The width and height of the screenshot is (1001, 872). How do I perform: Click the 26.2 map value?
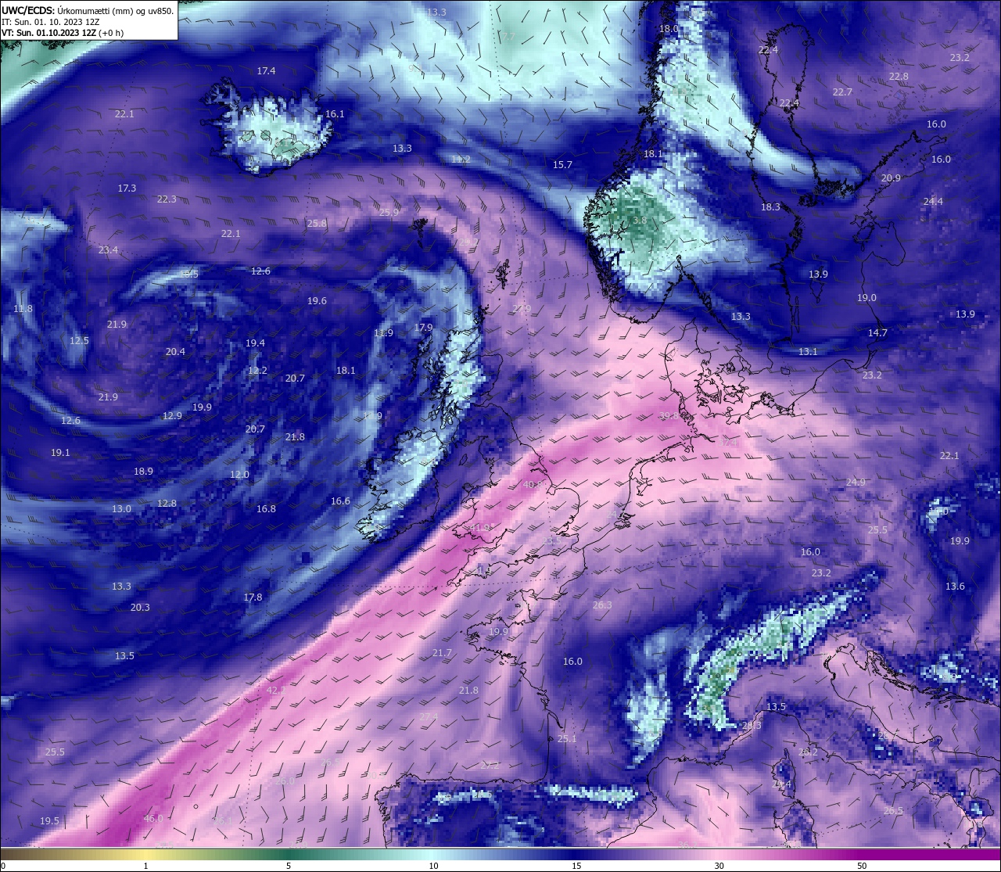click(x=808, y=752)
